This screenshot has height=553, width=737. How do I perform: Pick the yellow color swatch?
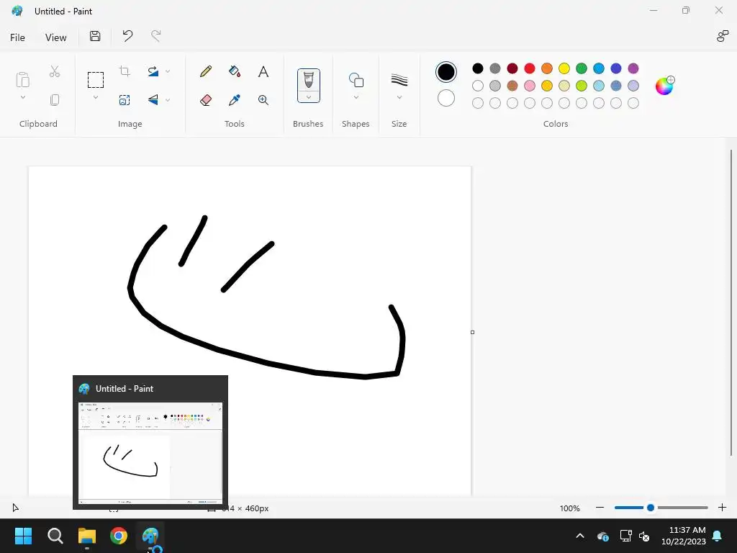pyautogui.click(x=564, y=68)
